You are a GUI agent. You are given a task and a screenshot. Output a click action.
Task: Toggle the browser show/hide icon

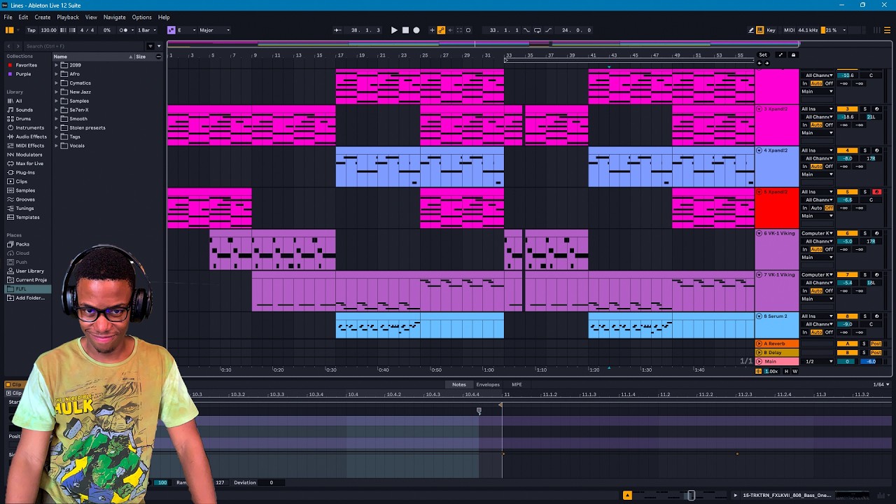[9, 30]
